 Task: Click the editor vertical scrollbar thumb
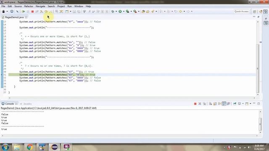258,68
